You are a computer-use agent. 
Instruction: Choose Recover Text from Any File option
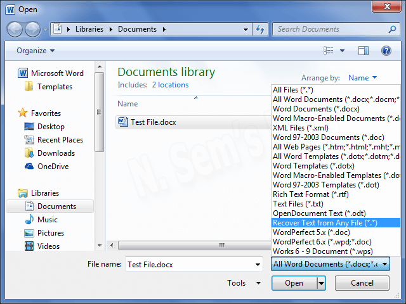[x=336, y=223]
